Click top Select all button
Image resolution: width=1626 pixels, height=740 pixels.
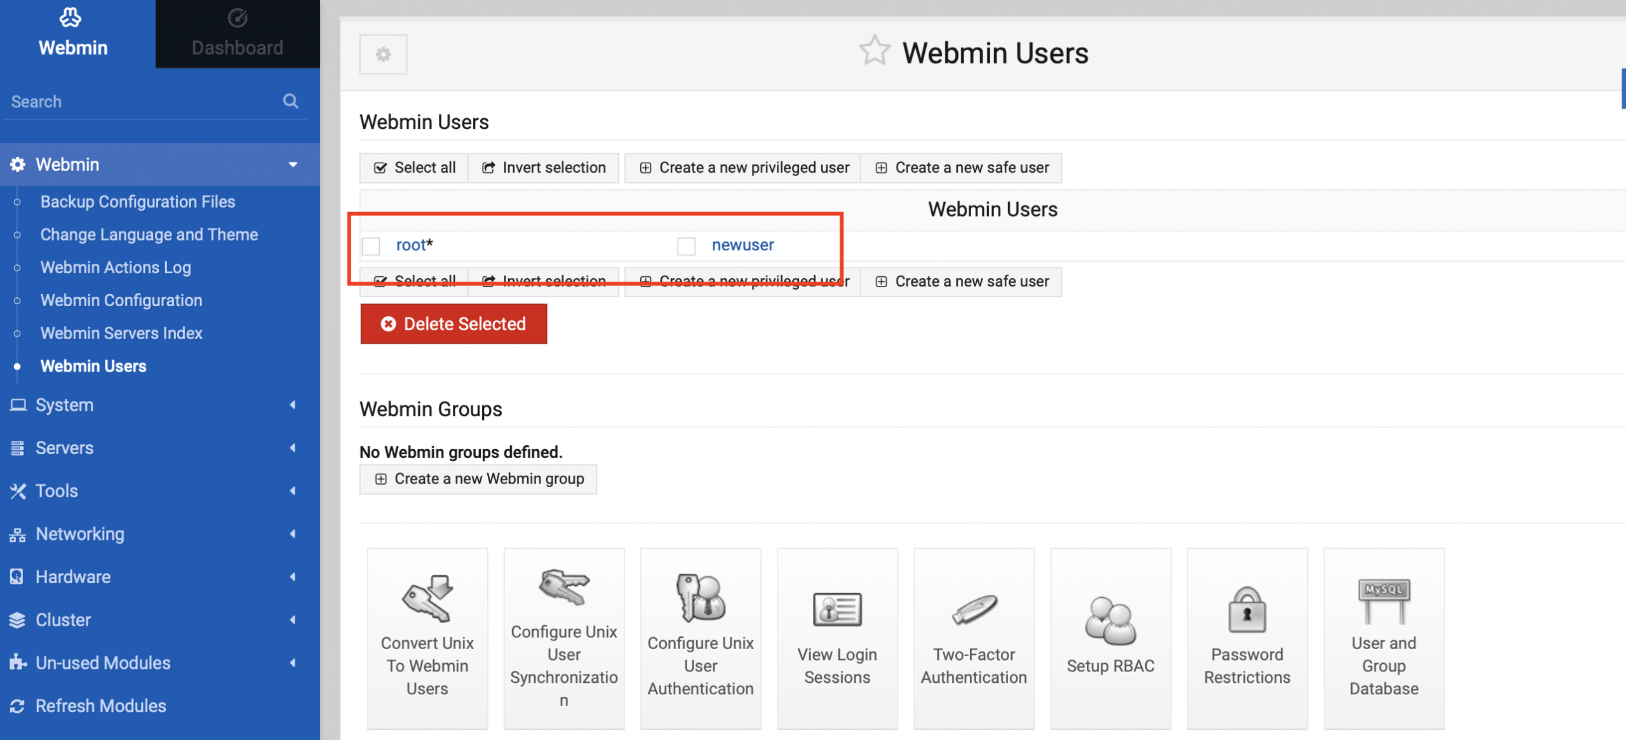click(x=414, y=168)
